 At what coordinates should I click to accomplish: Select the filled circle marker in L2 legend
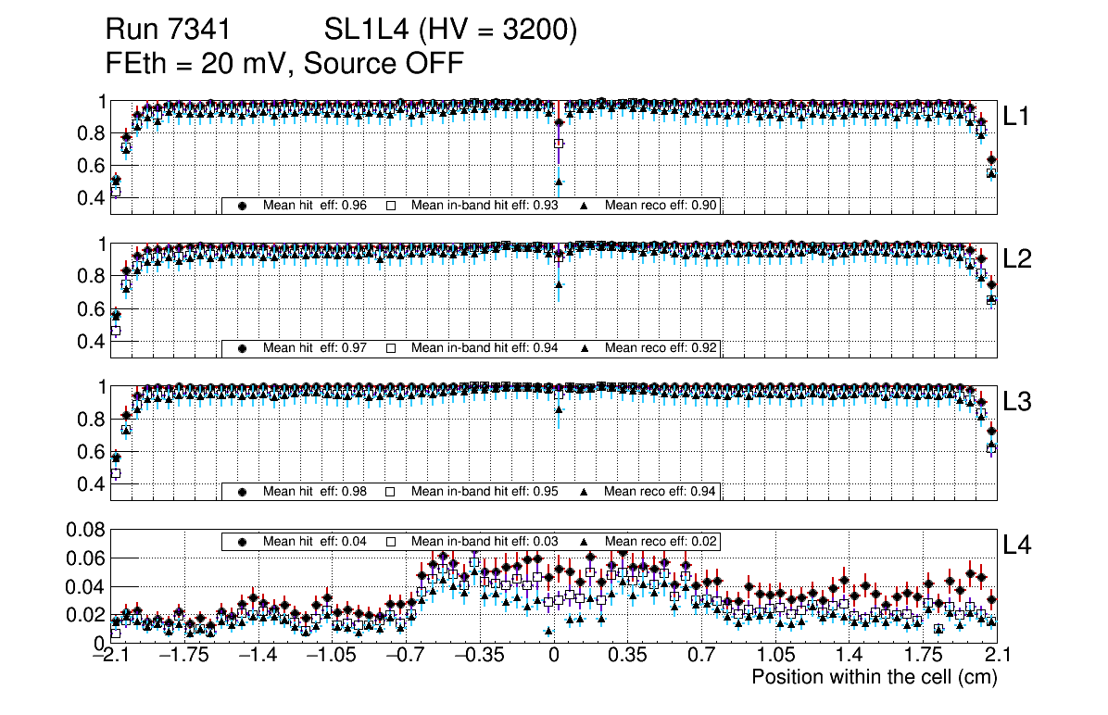pyautogui.click(x=243, y=348)
